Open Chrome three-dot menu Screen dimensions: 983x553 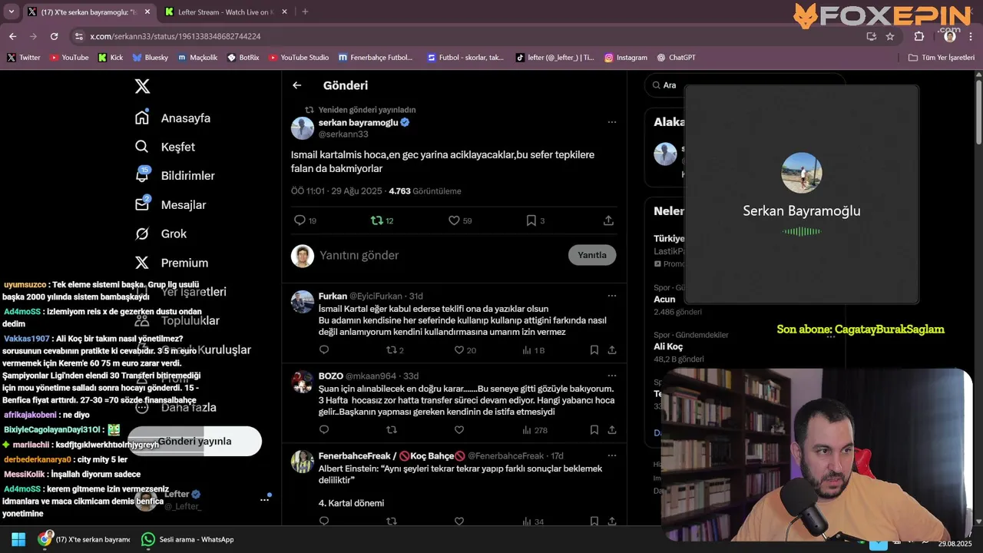click(x=971, y=36)
